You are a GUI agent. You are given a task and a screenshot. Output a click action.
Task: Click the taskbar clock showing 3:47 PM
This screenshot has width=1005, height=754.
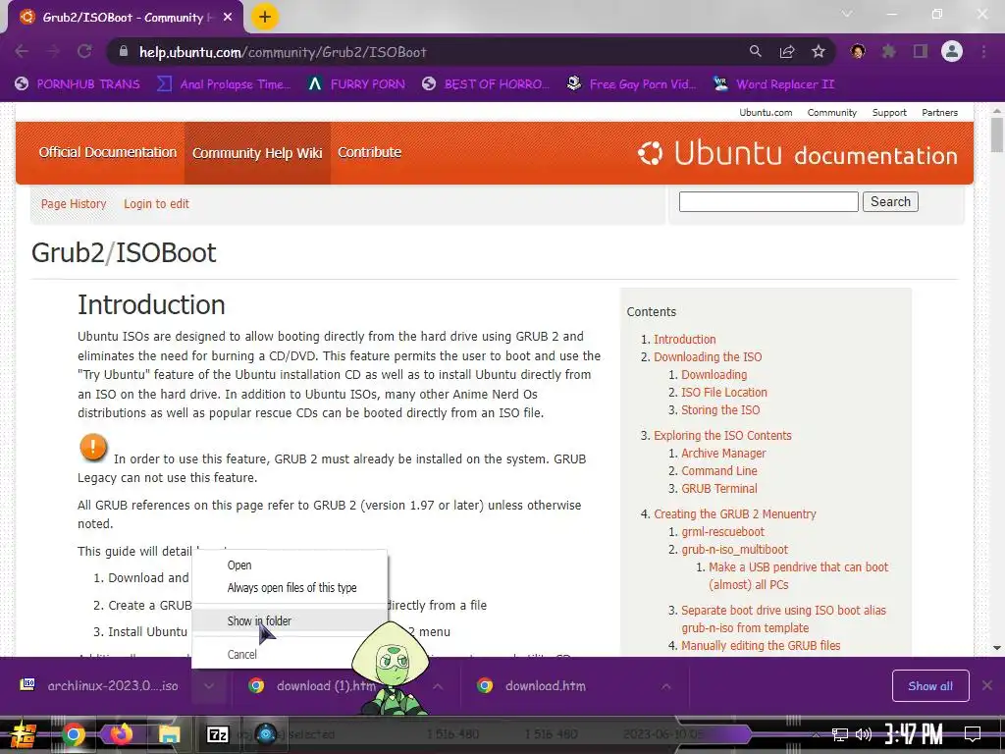[x=914, y=734]
